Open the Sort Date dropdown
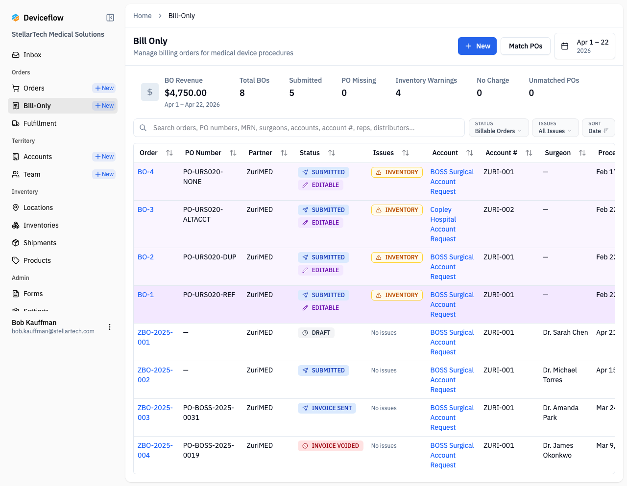This screenshot has width=627, height=486. click(599, 128)
